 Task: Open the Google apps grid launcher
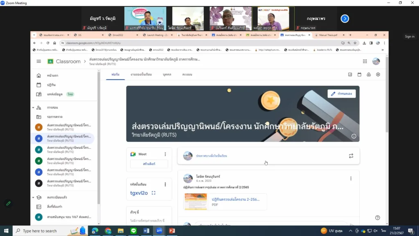(x=365, y=61)
